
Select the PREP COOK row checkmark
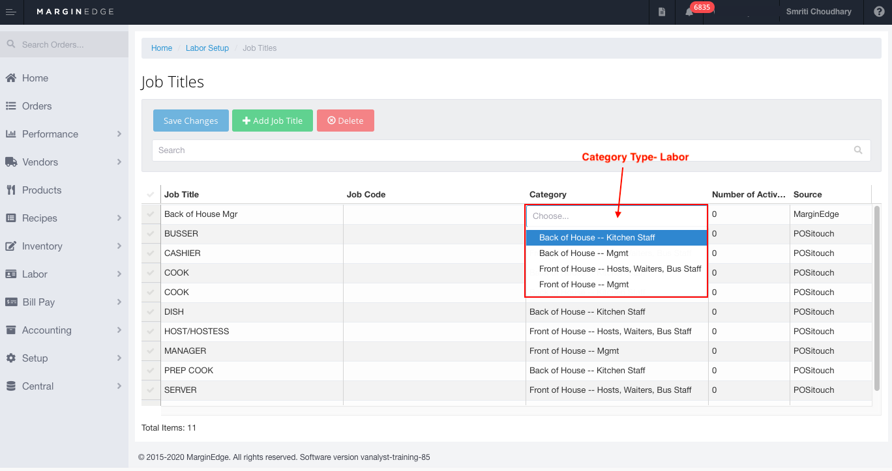[x=151, y=370]
